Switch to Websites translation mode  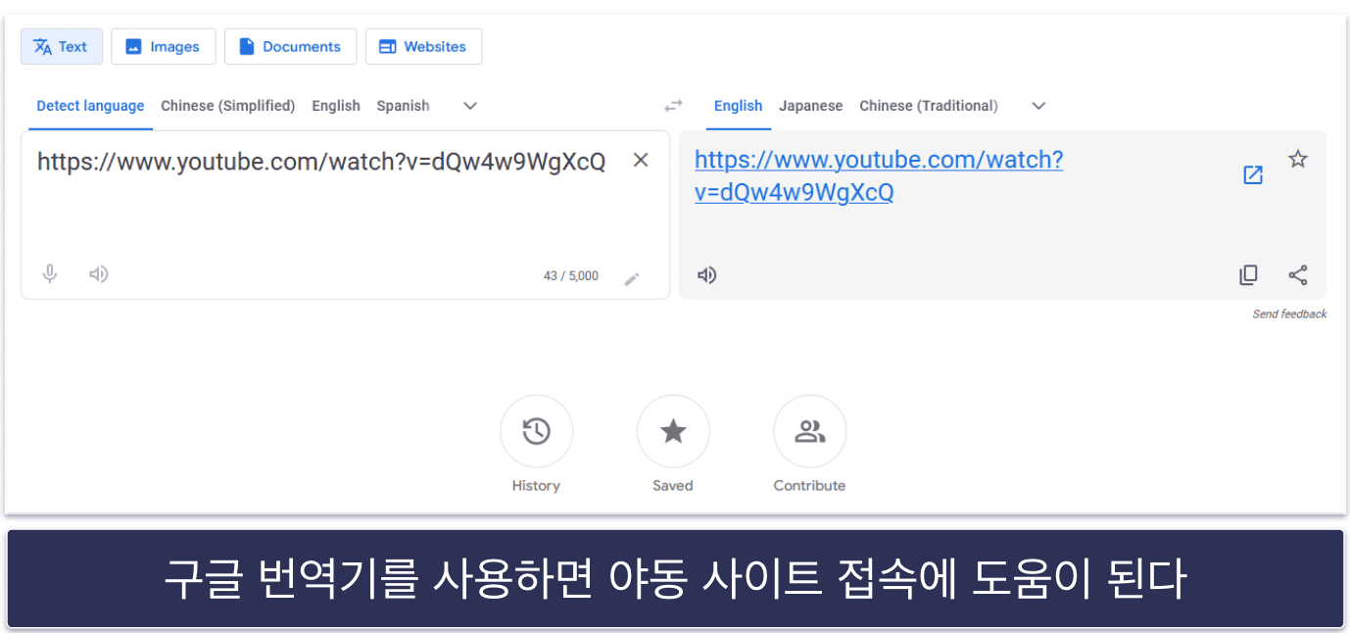423,46
